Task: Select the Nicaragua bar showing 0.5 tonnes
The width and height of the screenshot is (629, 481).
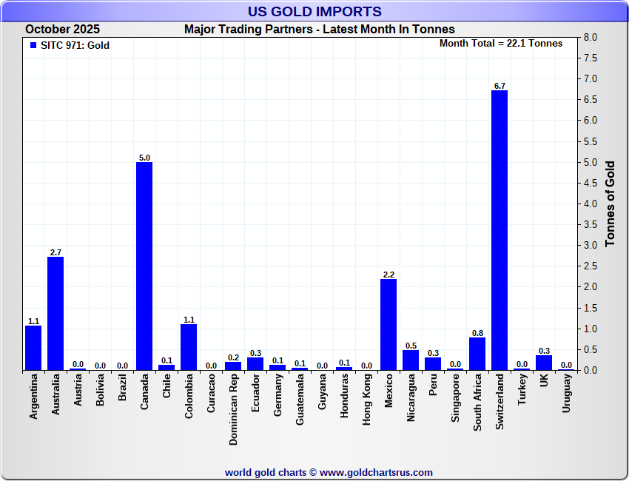Action: point(411,360)
